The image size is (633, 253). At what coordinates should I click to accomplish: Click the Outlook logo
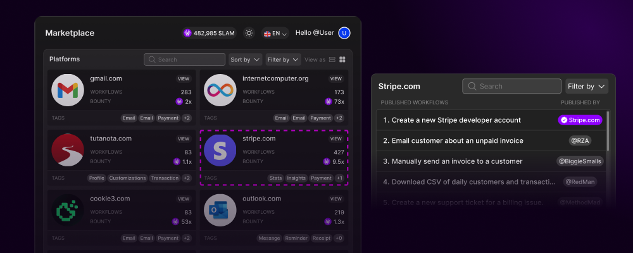tap(220, 210)
